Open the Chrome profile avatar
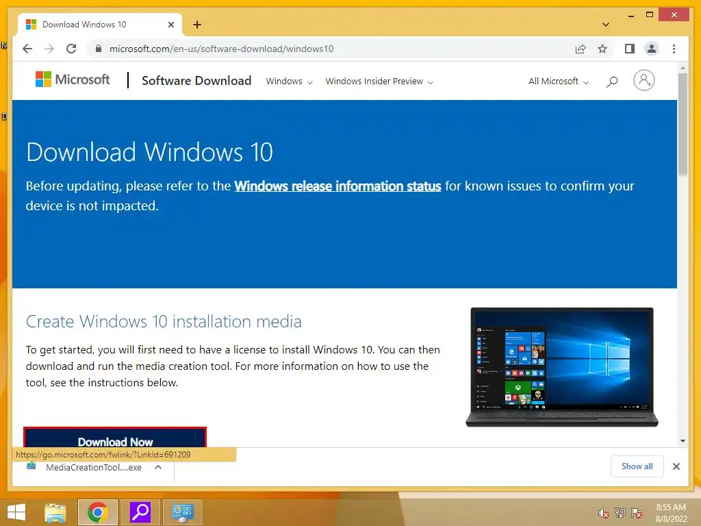The height and width of the screenshot is (526, 701). 652,49
